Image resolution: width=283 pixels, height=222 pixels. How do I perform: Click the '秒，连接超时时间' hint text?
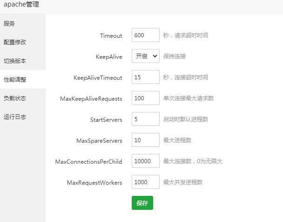click(x=186, y=77)
